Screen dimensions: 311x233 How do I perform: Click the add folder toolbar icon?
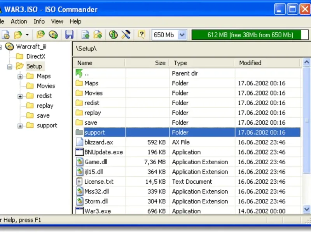(x=98, y=35)
